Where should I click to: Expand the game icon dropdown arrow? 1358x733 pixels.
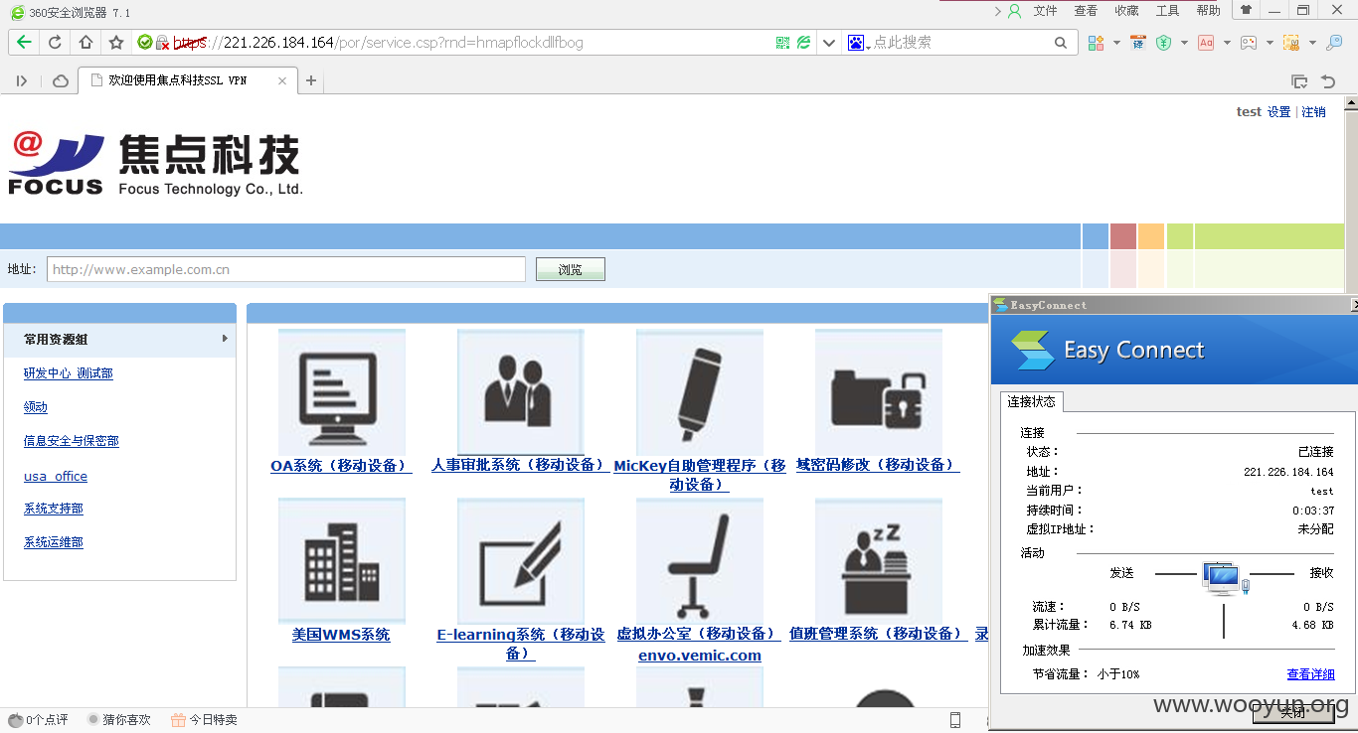(1270, 43)
